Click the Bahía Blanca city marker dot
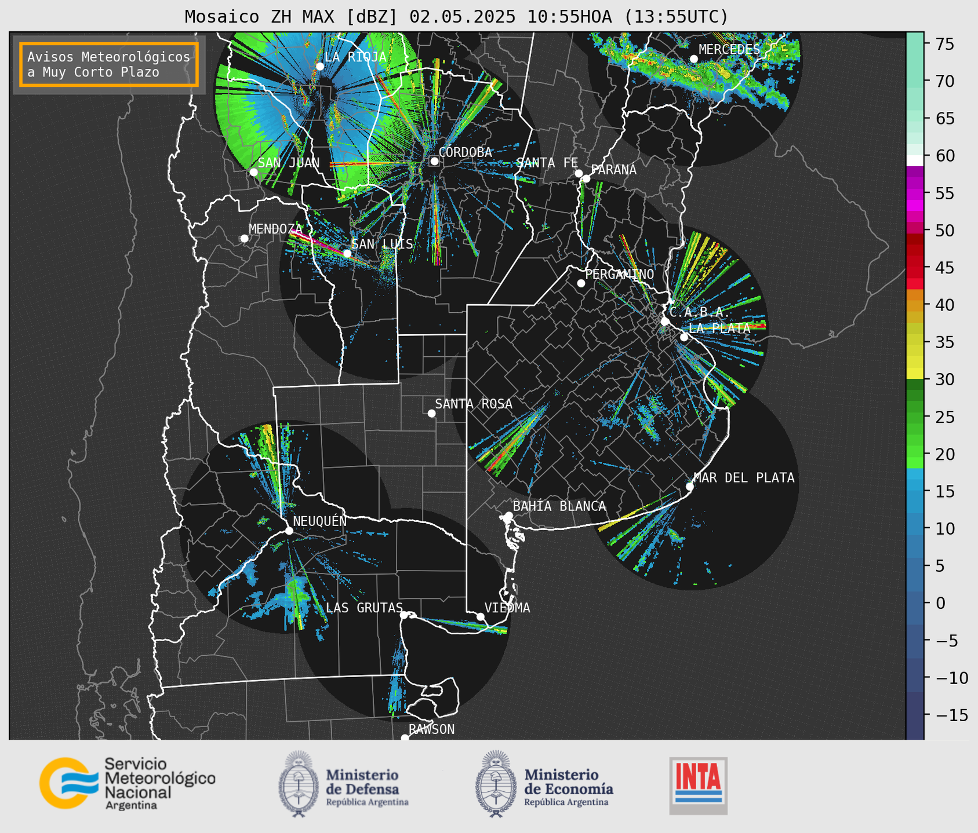Screen dimensions: 978x833 pyautogui.click(x=508, y=516)
